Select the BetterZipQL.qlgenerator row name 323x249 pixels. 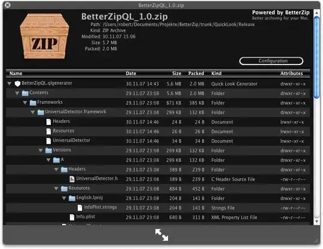click(x=47, y=83)
